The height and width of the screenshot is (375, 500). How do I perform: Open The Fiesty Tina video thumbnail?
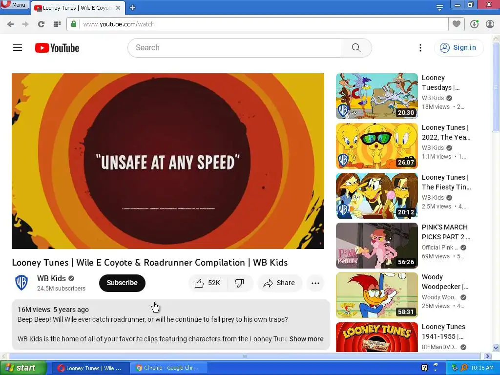click(376, 195)
